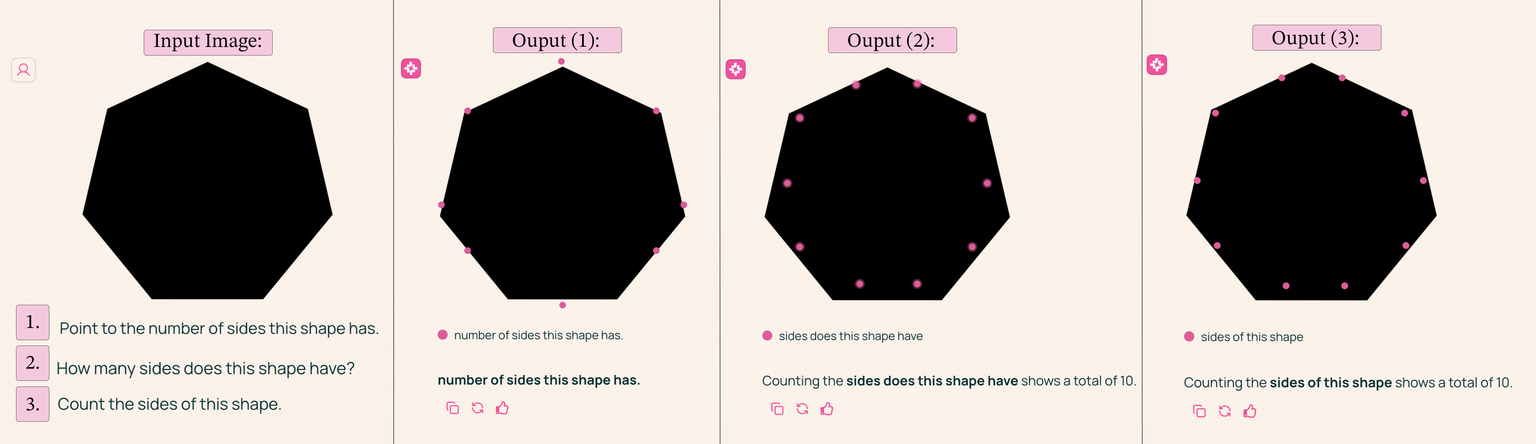Regenerate the Output (3) answer
The height and width of the screenshot is (444, 1536).
(x=1225, y=411)
